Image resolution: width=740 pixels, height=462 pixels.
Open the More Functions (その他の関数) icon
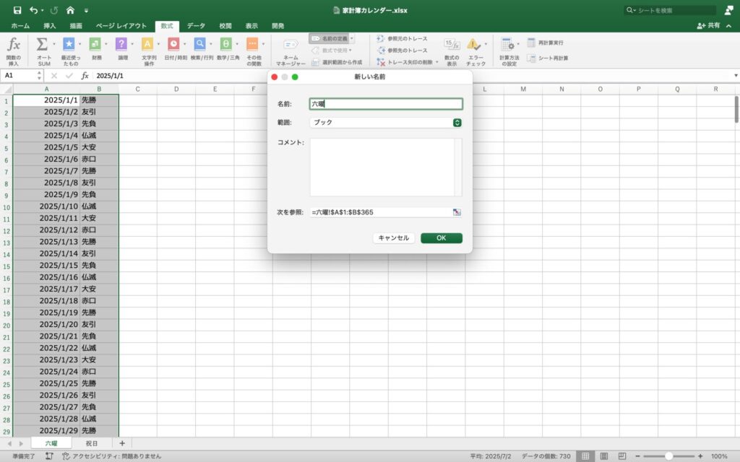tap(252, 44)
